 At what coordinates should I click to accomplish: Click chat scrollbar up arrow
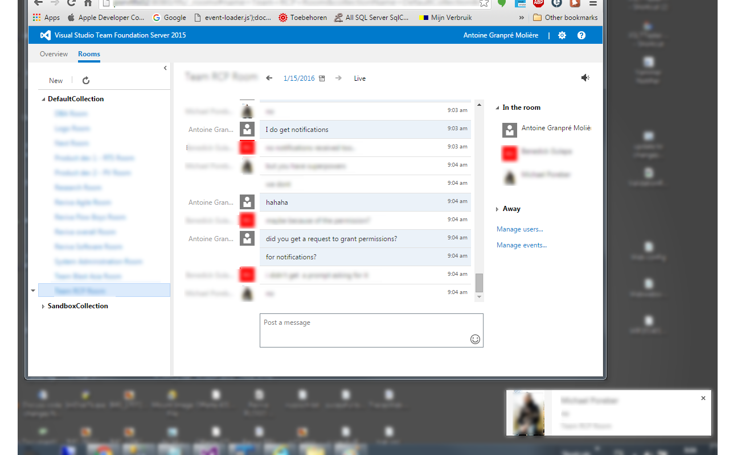click(x=480, y=105)
